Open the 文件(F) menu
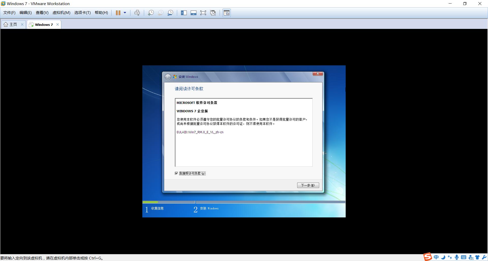This screenshot has height=261, width=488. (x=9, y=13)
